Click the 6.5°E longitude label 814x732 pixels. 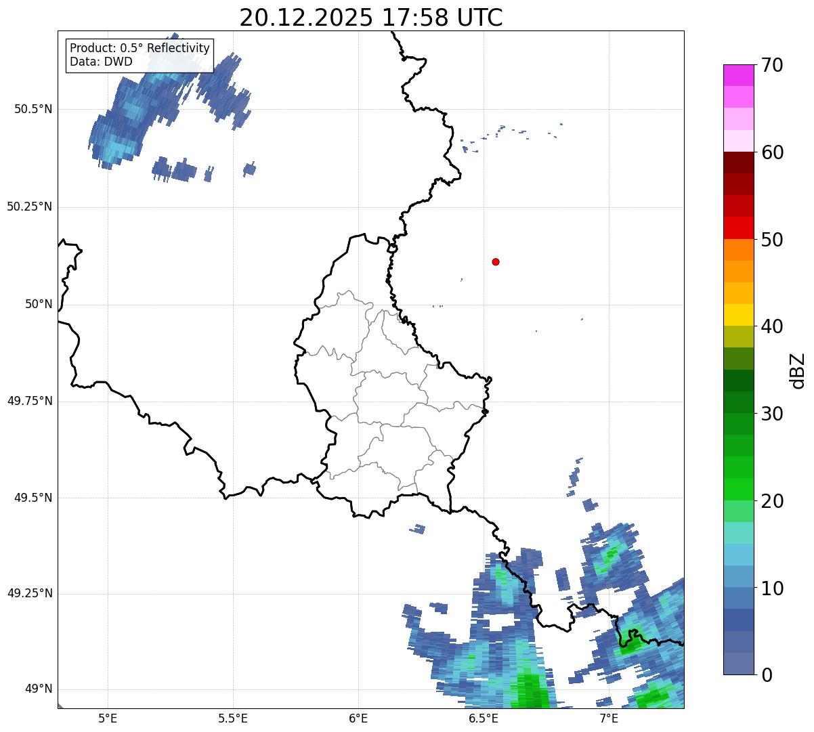point(484,718)
